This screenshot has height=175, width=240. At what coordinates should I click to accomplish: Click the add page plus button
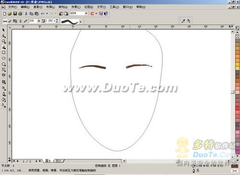[18, 161]
